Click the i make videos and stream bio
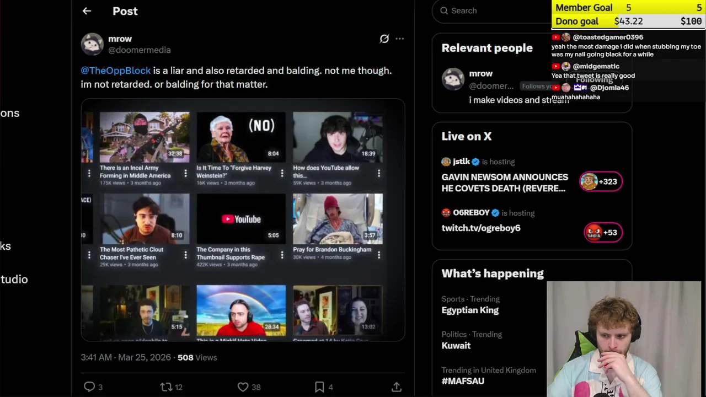This screenshot has width=706, height=397. point(519,100)
